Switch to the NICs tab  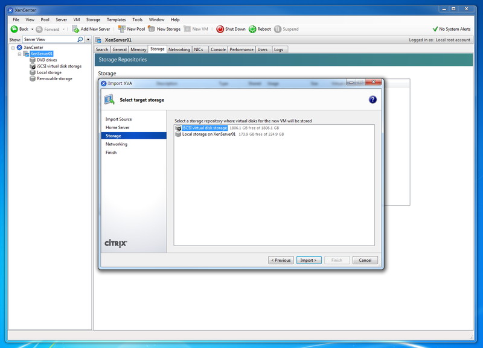pos(199,49)
